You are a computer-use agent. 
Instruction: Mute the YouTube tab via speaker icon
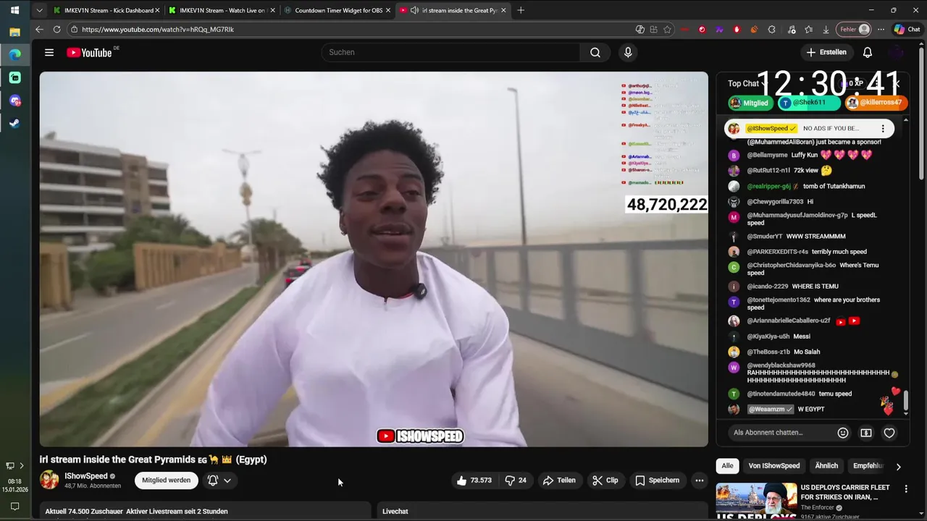tap(414, 10)
